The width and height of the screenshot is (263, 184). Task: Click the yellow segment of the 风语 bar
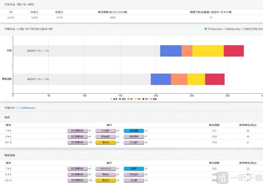(x=208, y=51)
